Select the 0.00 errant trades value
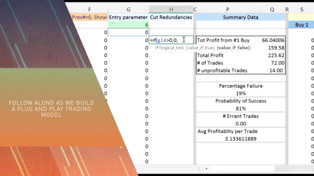 coord(241,124)
